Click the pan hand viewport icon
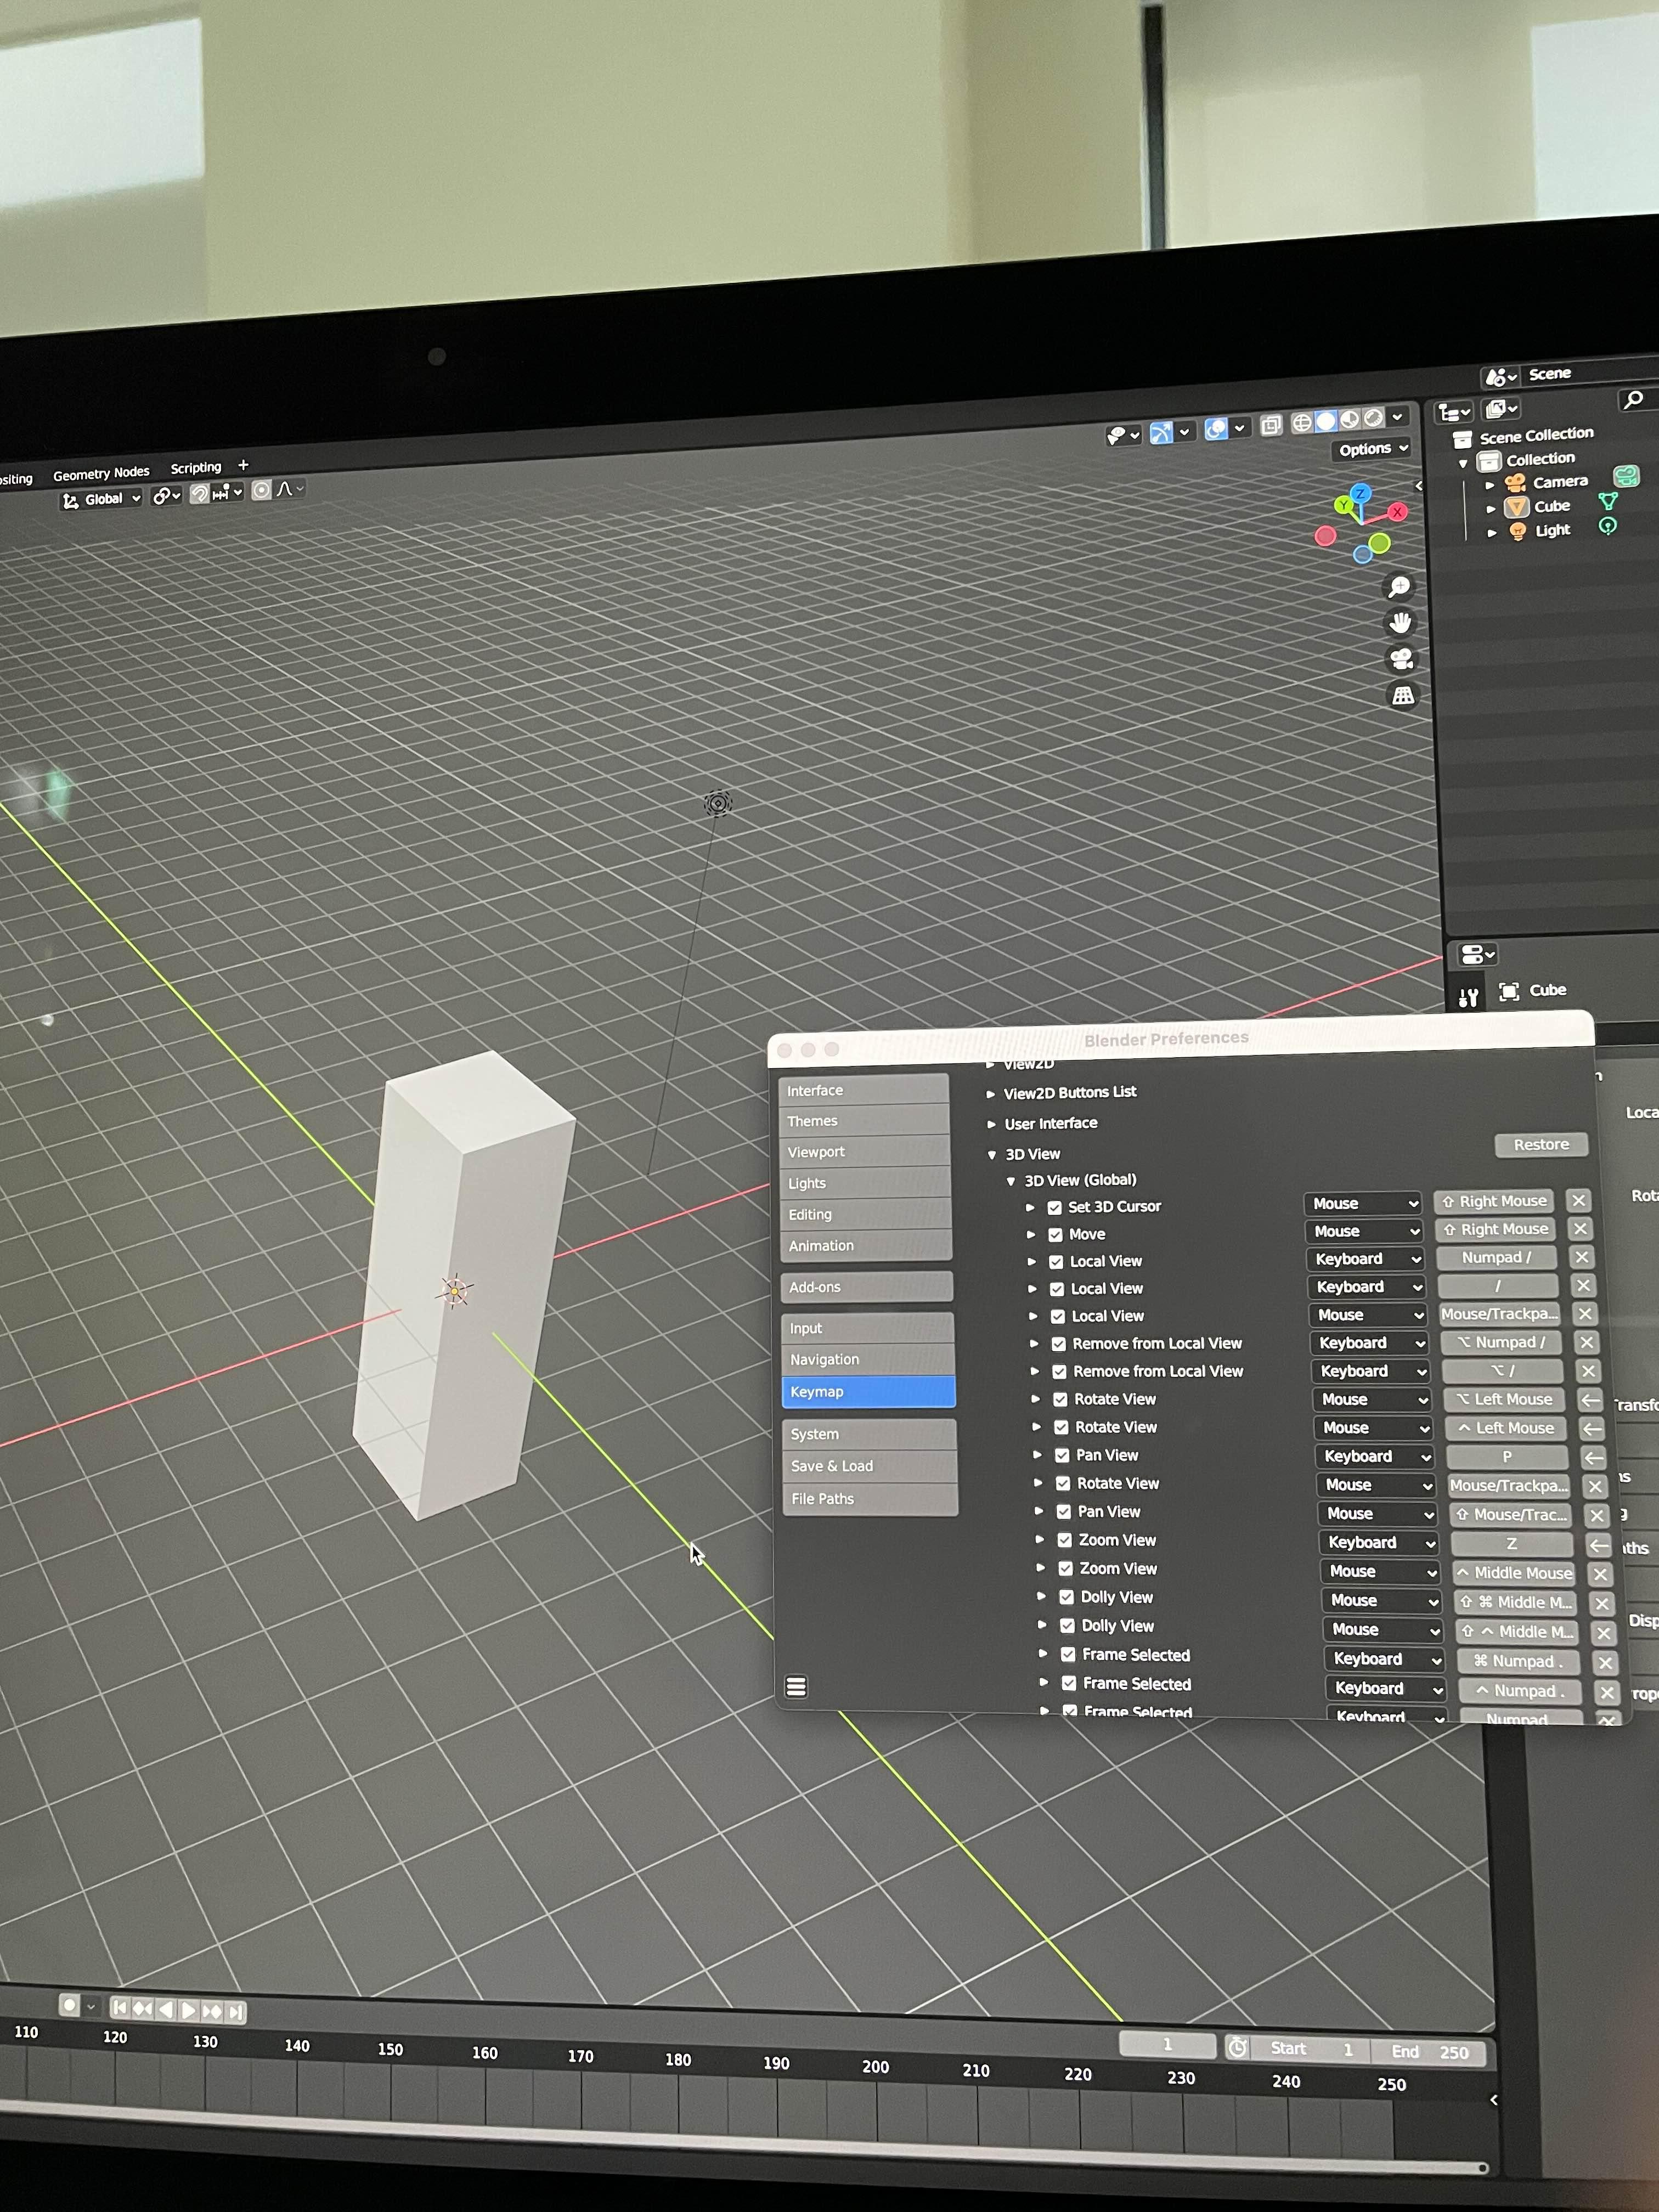The width and height of the screenshot is (1659, 2212). tap(1400, 623)
